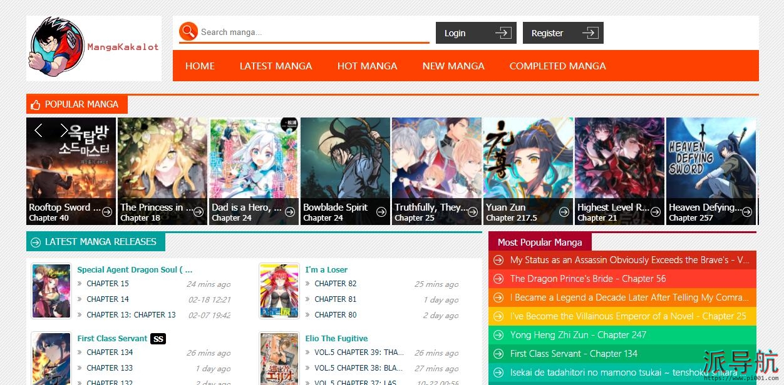
Task: Open First Class Servant title link
Action: click(x=112, y=339)
